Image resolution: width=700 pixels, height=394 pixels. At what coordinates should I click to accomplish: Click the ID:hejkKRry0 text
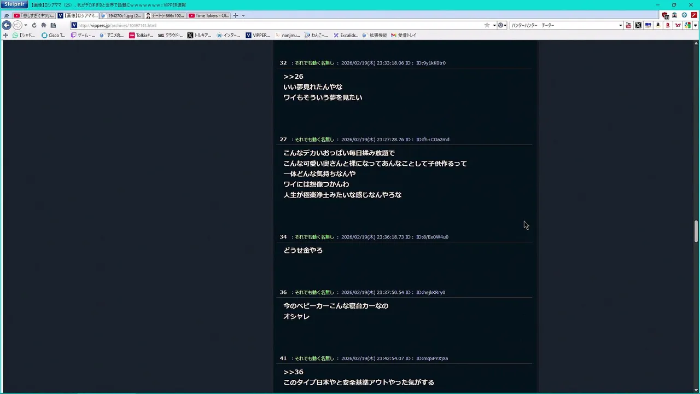click(430, 293)
